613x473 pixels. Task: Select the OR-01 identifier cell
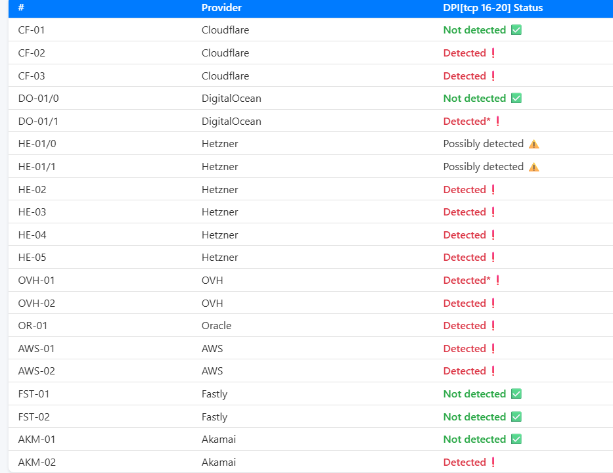pyautogui.click(x=32, y=326)
